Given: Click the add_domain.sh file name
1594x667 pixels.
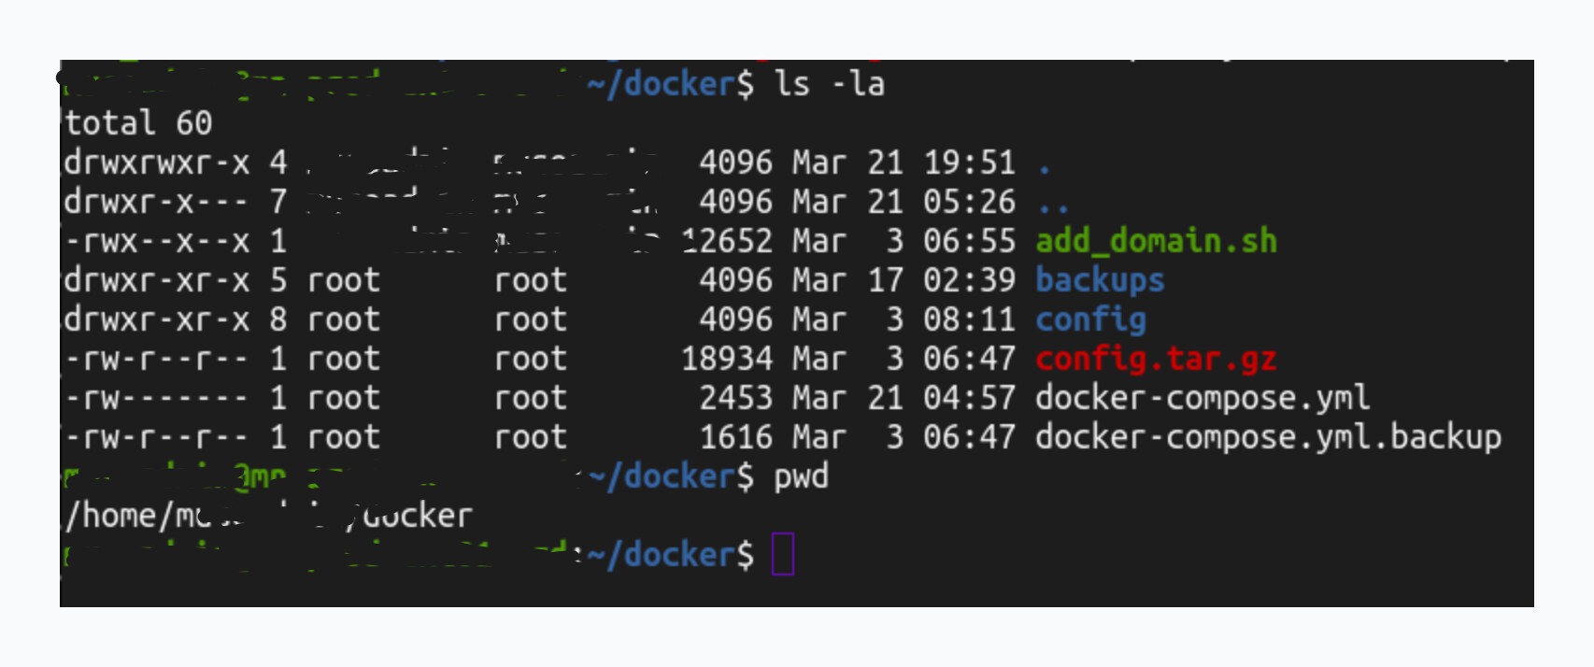Looking at the screenshot, I should 1156,241.
